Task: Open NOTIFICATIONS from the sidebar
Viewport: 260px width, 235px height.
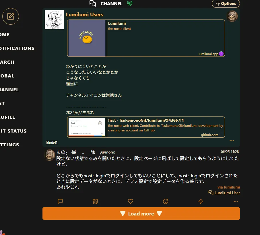Action: (17, 48)
